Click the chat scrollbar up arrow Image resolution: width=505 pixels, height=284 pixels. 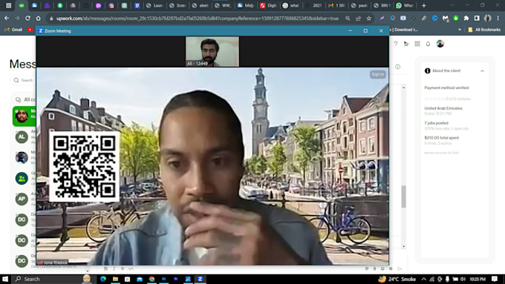tap(403, 87)
